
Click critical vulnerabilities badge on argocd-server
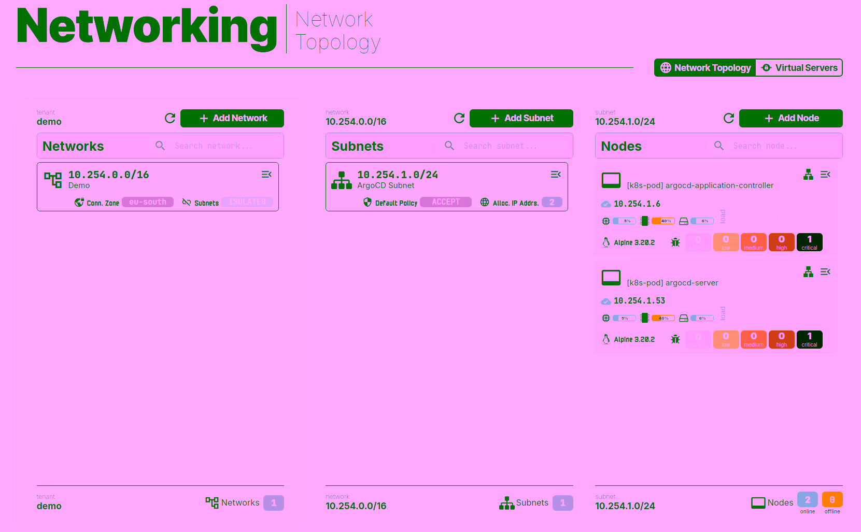pyautogui.click(x=809, y=339)
